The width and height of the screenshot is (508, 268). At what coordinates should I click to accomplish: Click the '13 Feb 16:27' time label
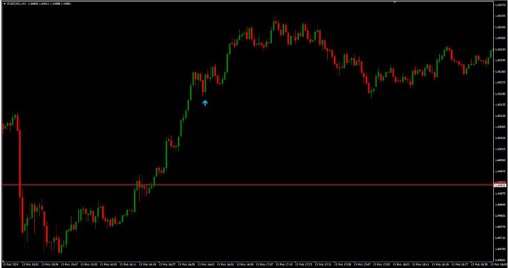pos(167,264)
